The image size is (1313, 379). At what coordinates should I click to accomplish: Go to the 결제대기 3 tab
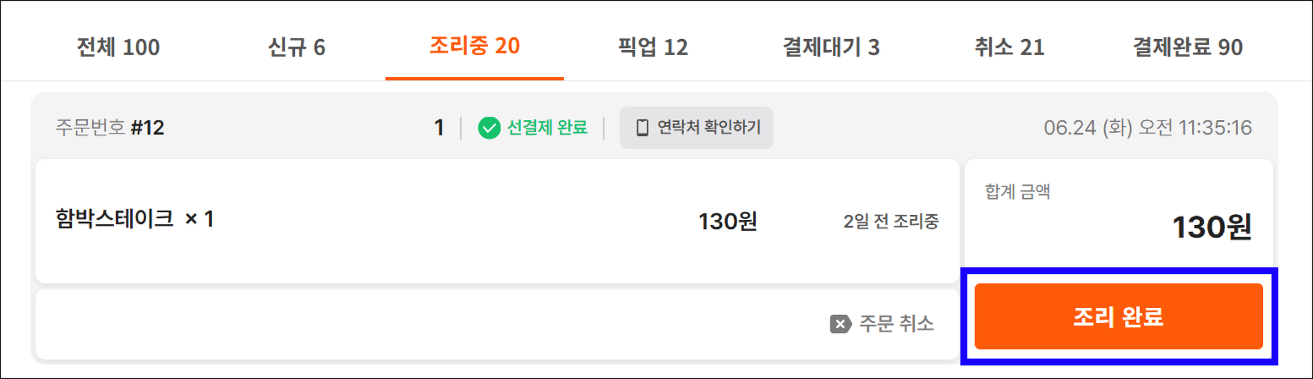click(x=831, y=47)
